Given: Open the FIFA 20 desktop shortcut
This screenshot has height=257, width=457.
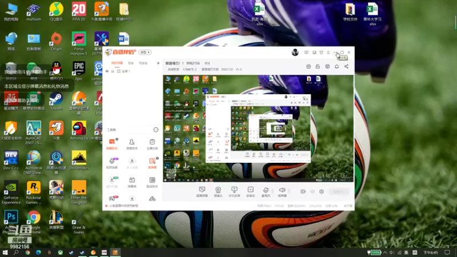Looking at the screenshot, I should (x=79, y=11).
